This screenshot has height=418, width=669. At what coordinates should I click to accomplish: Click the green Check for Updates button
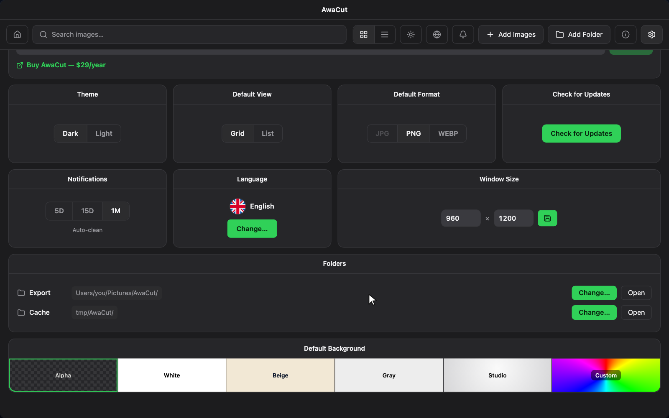click(581, 134)
